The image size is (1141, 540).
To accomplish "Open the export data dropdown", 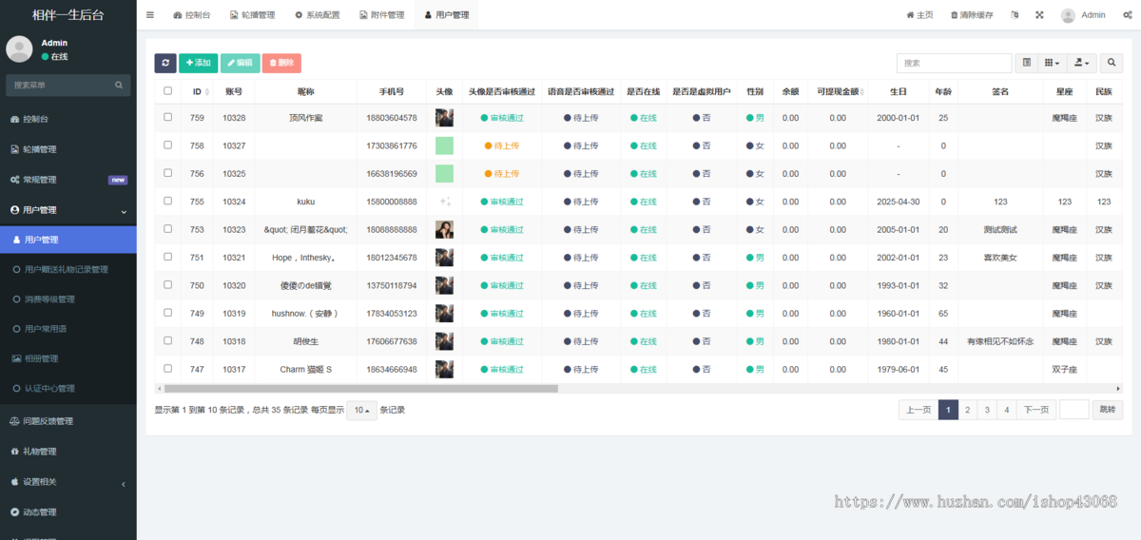I will click(1081, 63).
